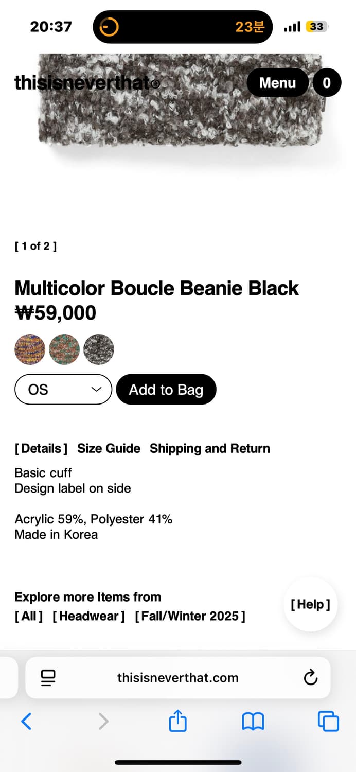
Task: Tap the timer icon in Dynamic Island
Action: coord(109,26)
